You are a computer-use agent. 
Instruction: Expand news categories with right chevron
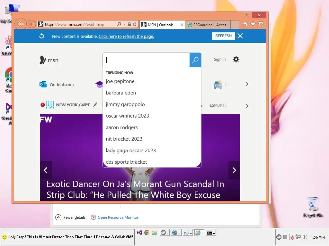click(x=247, y=106)
